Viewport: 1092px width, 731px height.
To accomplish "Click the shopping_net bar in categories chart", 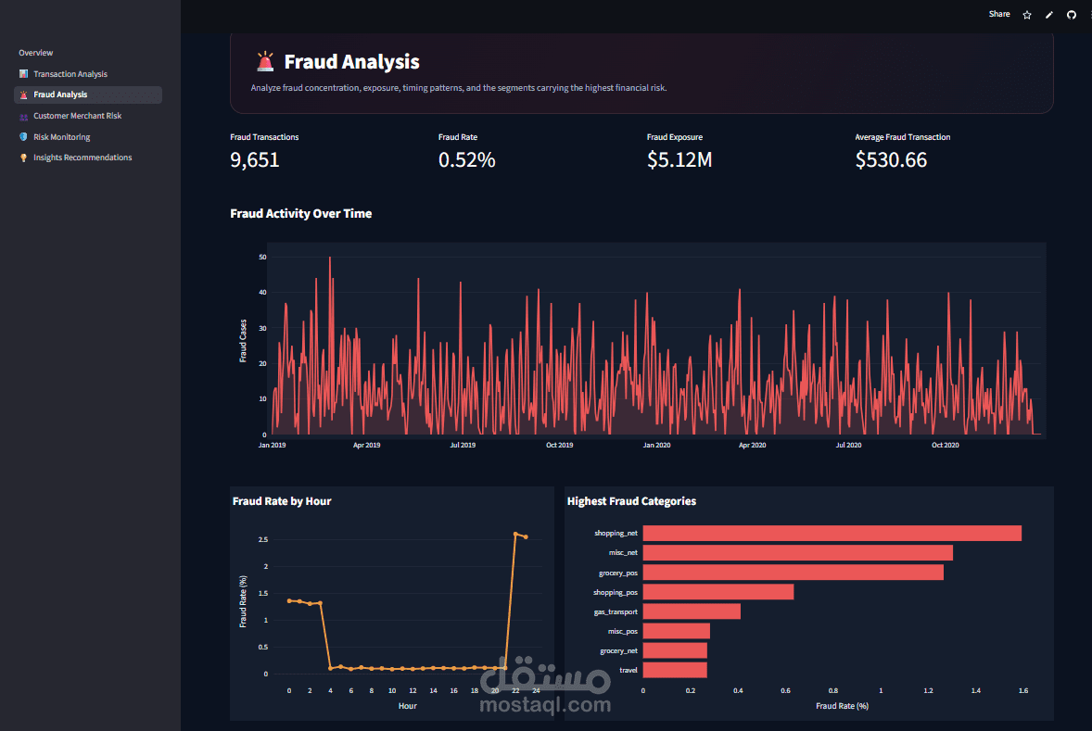I will pyautogui.click(x=832, y=534).
